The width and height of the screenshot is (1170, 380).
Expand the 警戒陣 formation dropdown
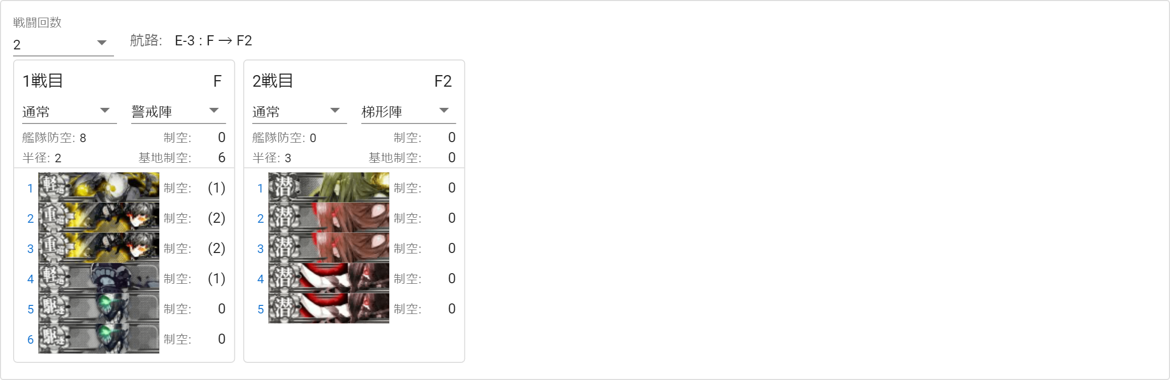click(179, 111)
